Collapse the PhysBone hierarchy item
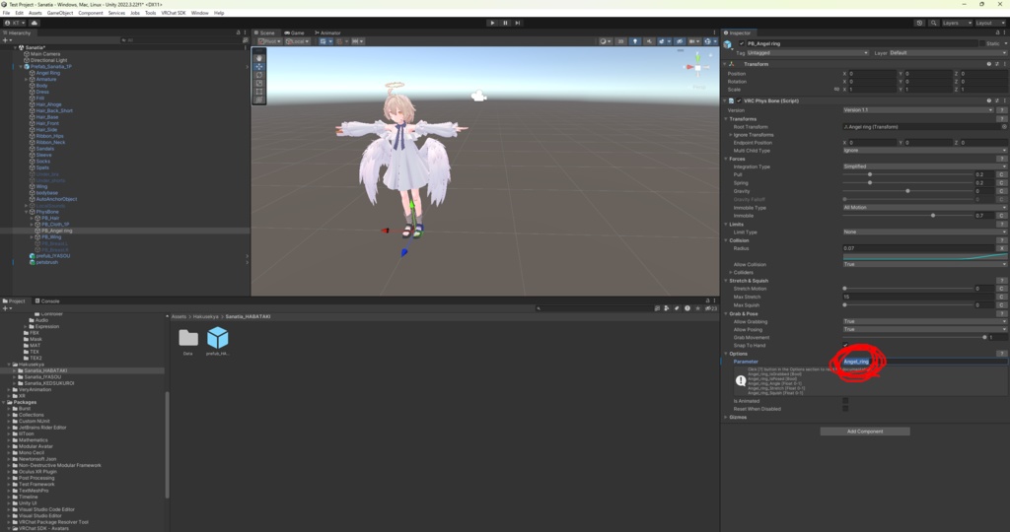This screenshot has height=532, width=1010. point(27,212)
